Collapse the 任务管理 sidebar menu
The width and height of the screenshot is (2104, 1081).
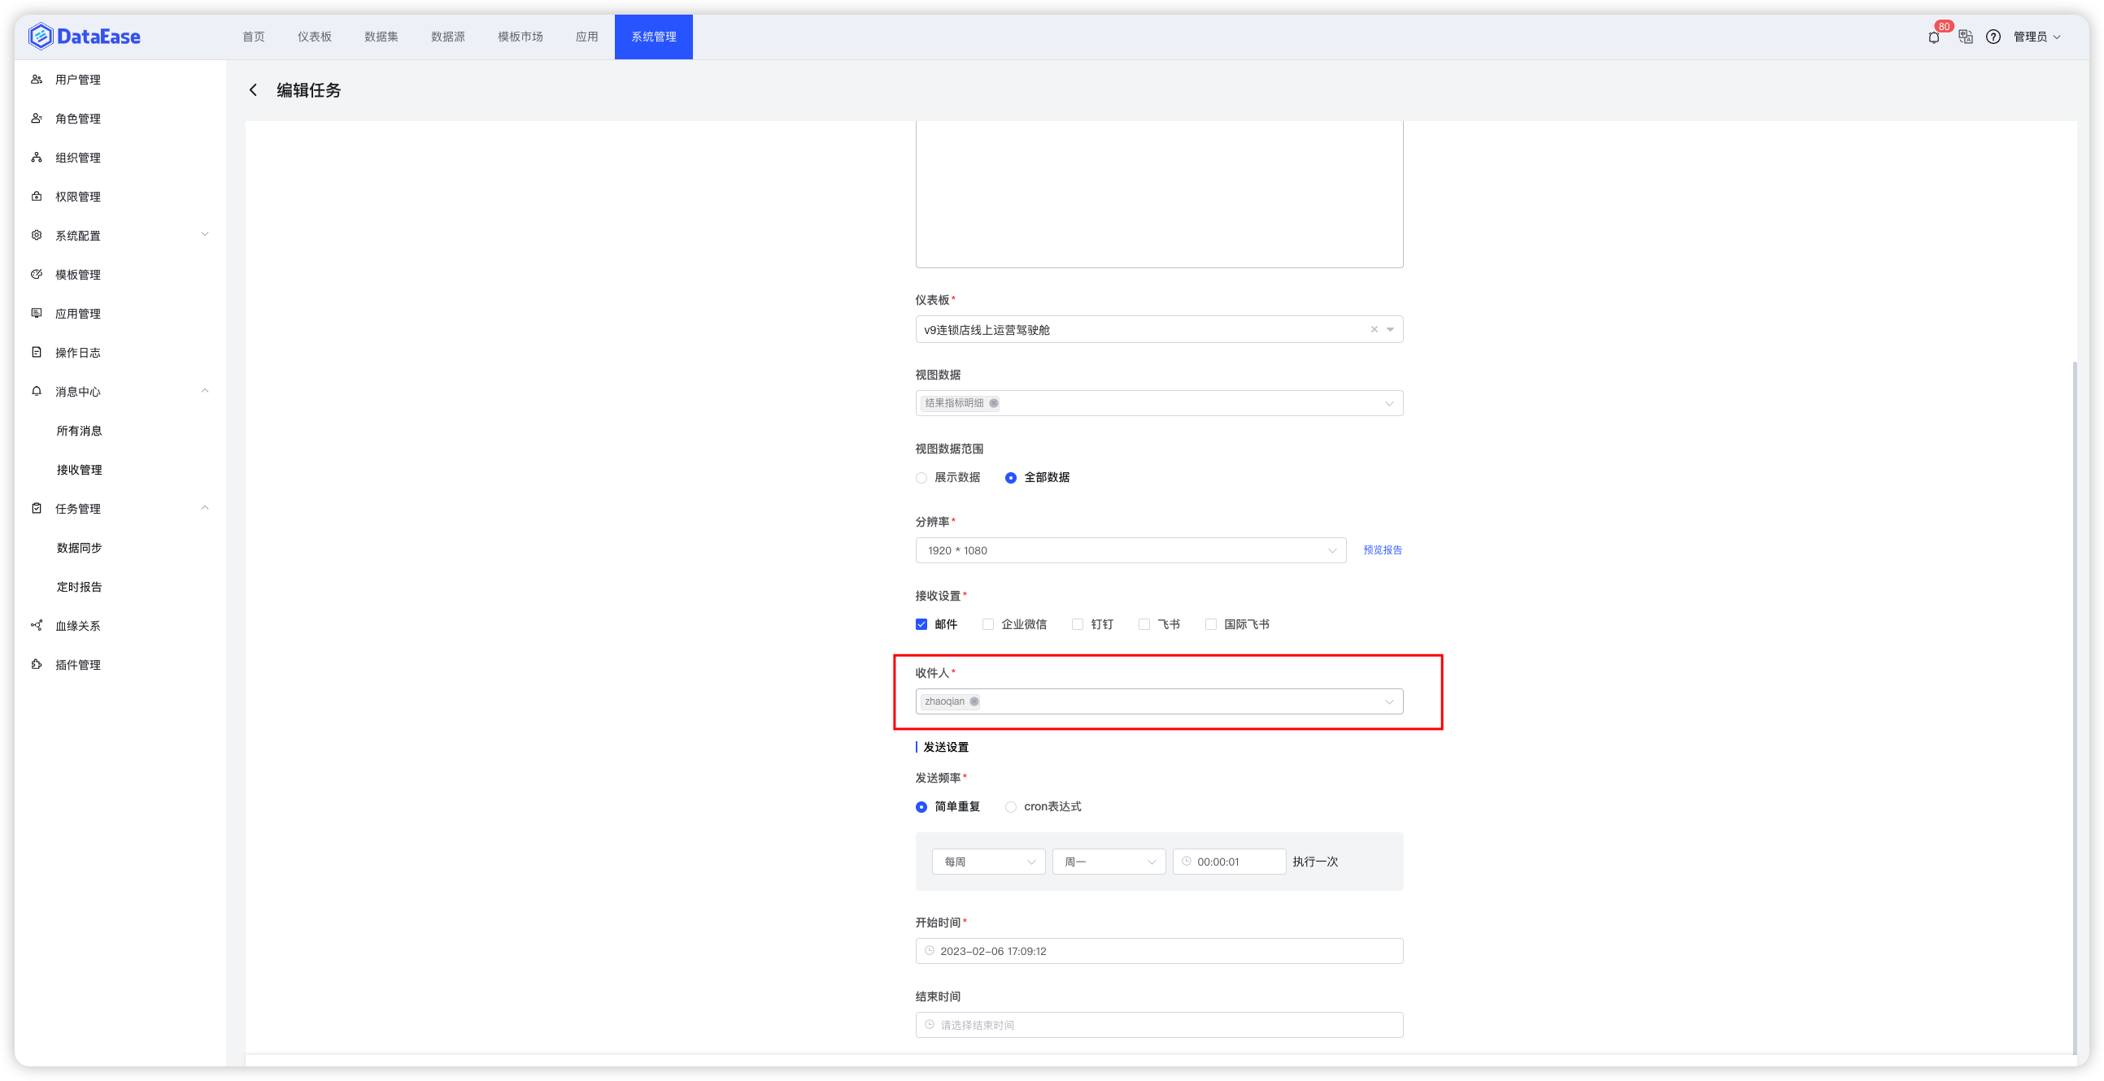[x=120, y=508]
